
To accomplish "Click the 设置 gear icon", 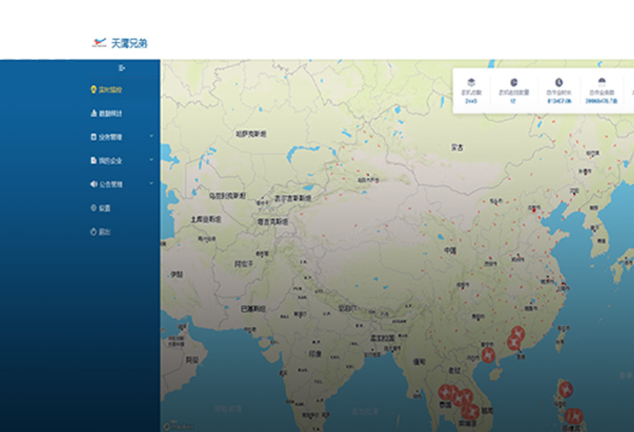I will [93, 208].
